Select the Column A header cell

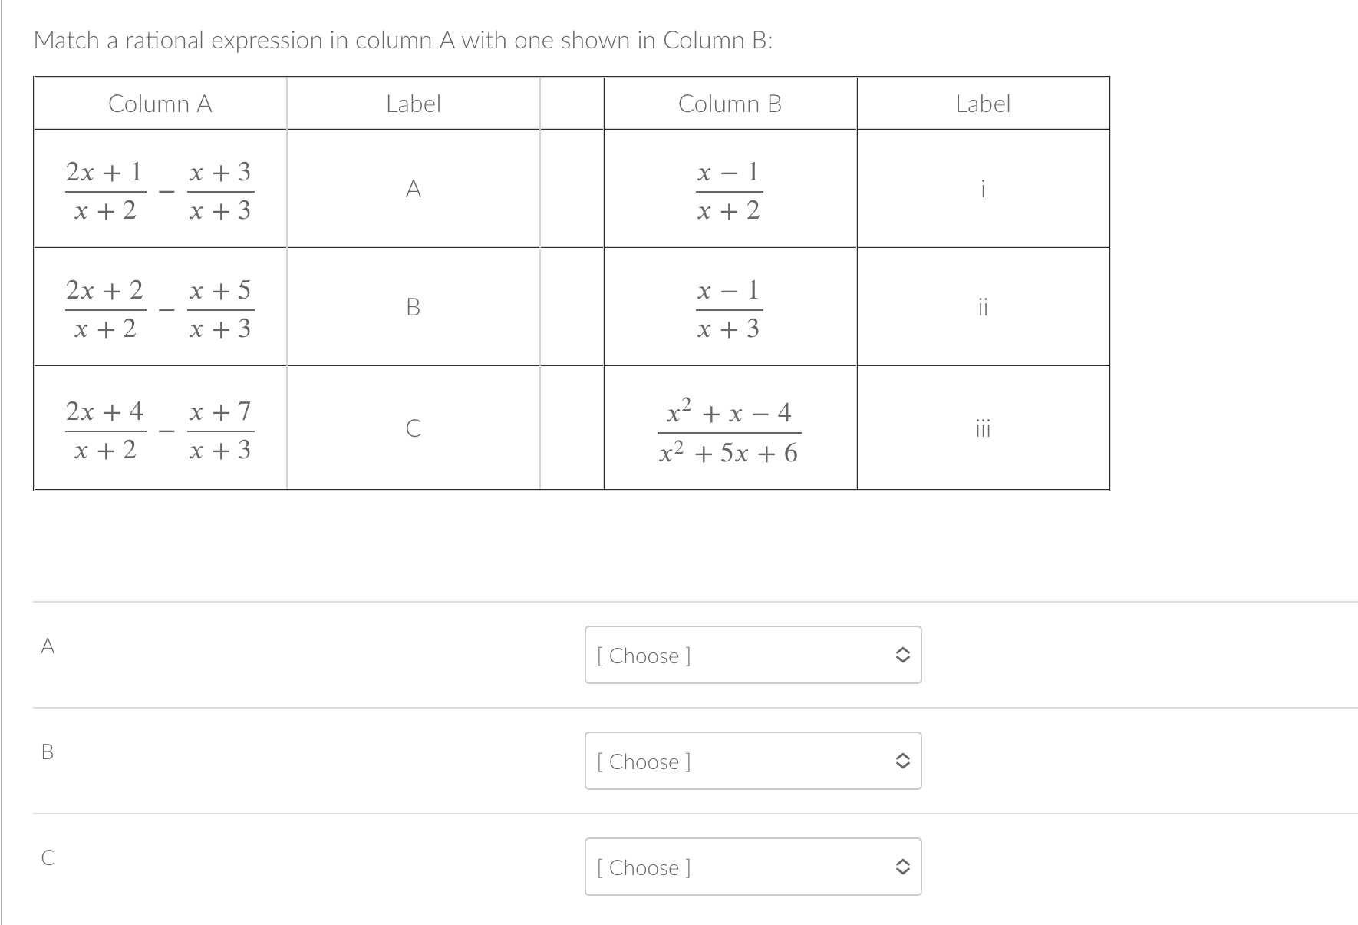point(160,103)
